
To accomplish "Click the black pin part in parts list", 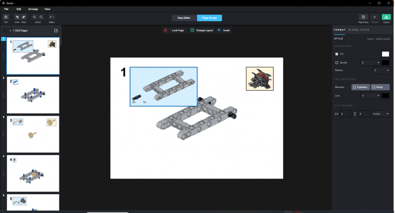I will pyautogui.click(x=137, y=97).
